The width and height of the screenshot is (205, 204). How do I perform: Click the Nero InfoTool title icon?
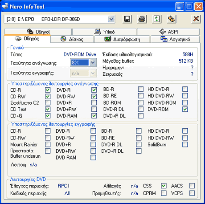tap(5, 6)
